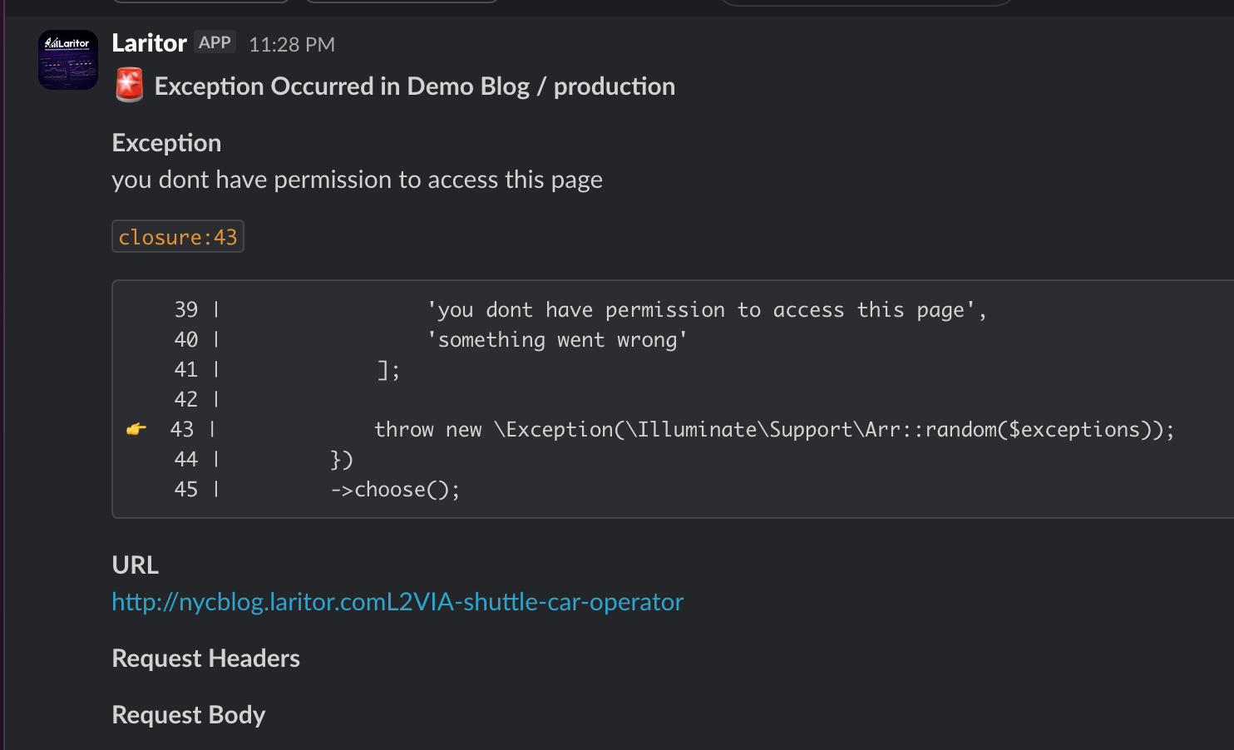Click the URL section label

[x=135, y=565]
